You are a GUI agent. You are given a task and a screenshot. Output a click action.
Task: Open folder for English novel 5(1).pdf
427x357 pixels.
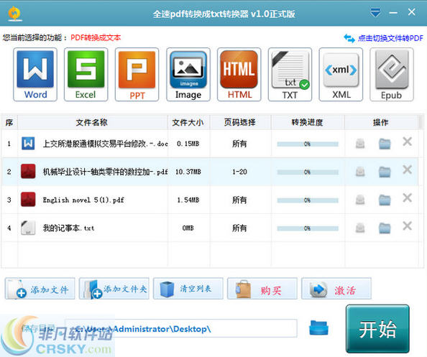[x=385, y=200]
